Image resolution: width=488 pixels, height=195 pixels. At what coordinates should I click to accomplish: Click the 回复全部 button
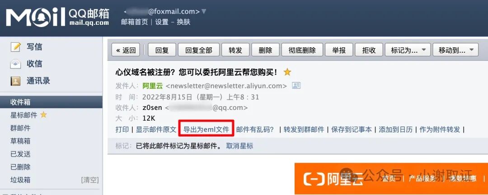click(198, 50)
